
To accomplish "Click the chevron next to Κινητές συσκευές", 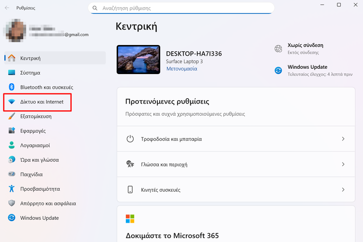I will click(343, 190).
